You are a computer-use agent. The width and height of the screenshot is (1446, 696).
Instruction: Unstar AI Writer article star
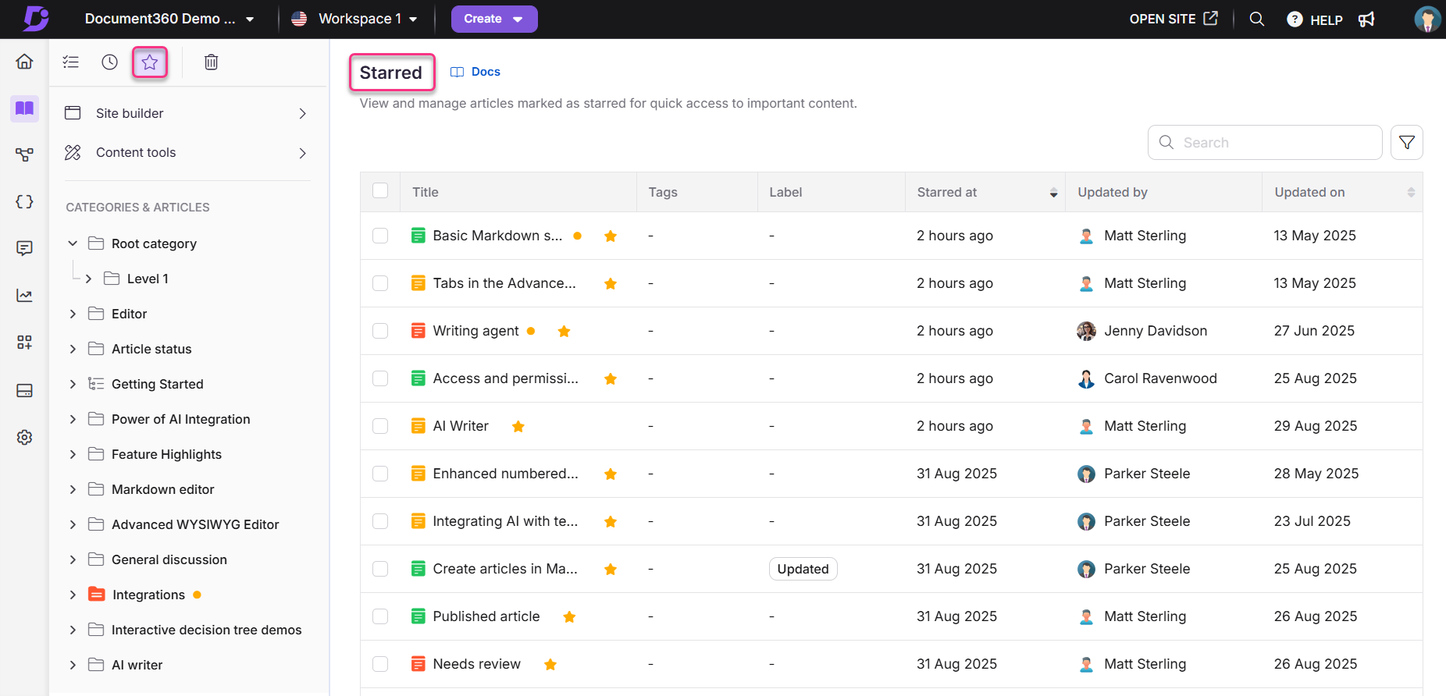coord(518,426)
